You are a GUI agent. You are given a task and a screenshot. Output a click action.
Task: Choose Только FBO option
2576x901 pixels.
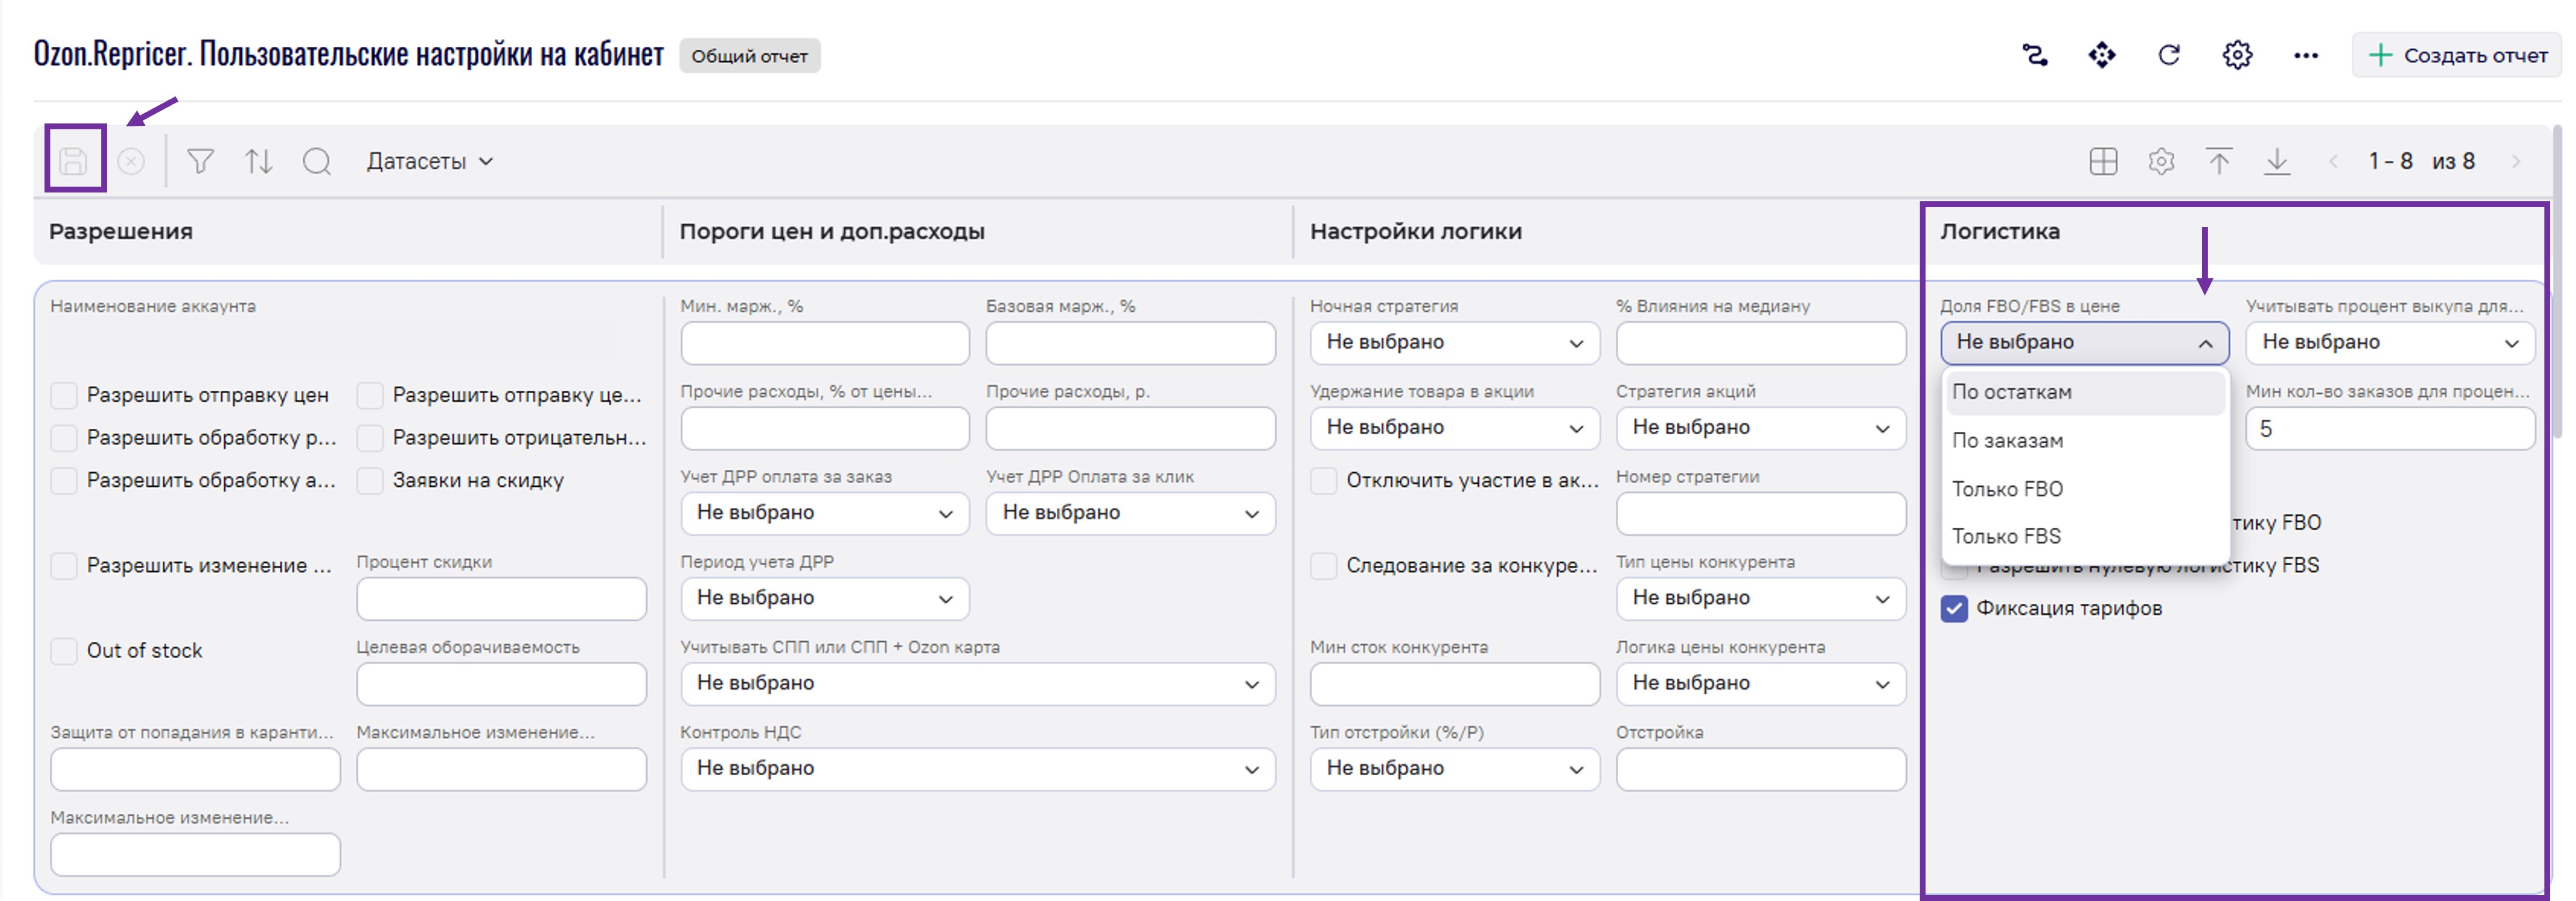(x=2007, y=489)
